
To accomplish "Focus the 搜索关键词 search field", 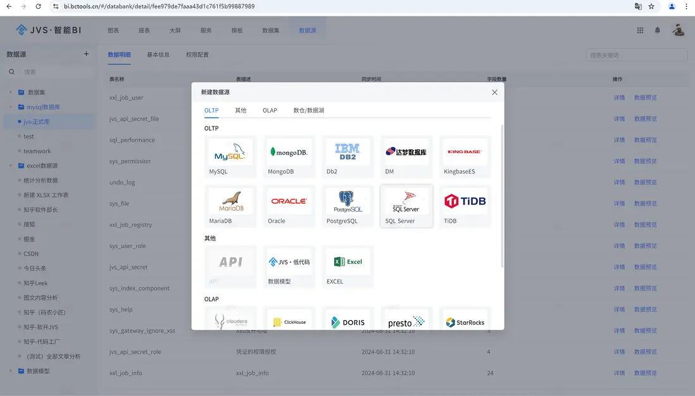I will click(x=637, y=55).
